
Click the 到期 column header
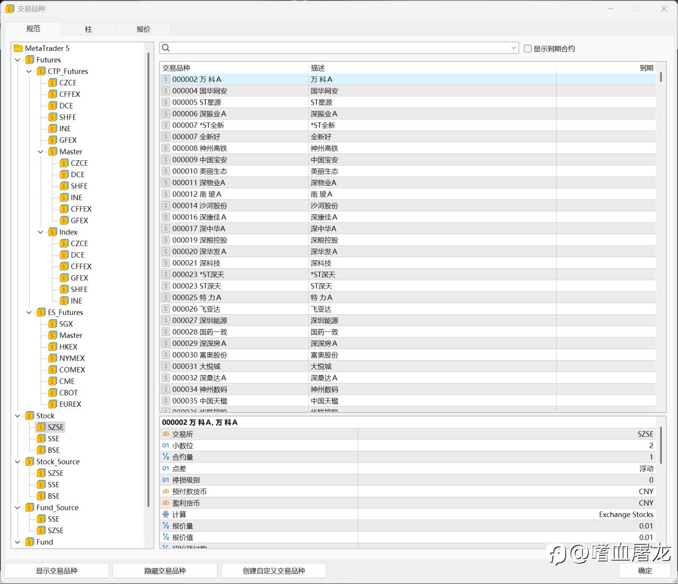pyautogui.click(x=606, y=68)
